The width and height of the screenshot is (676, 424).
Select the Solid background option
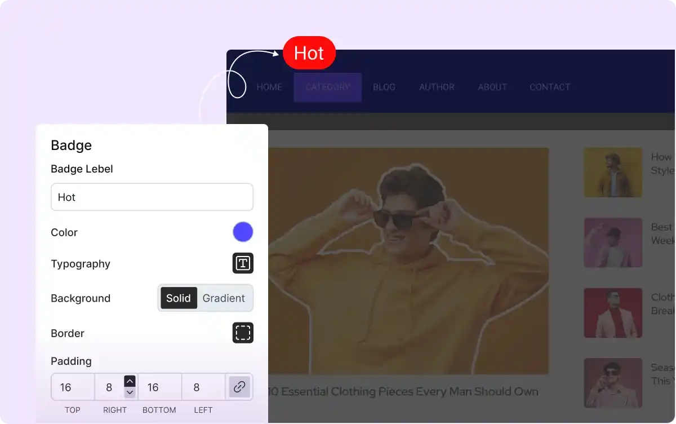pyautogui.click(x=179, y=298)
